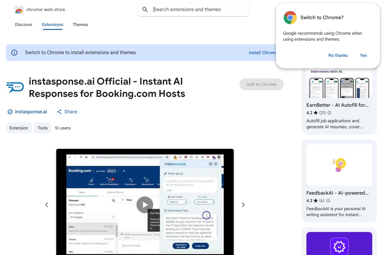Image resolution: width=383 pixels, height=255 pixels.
Task: Open the instasponse.ai publisher link
Action: (31, 112)
